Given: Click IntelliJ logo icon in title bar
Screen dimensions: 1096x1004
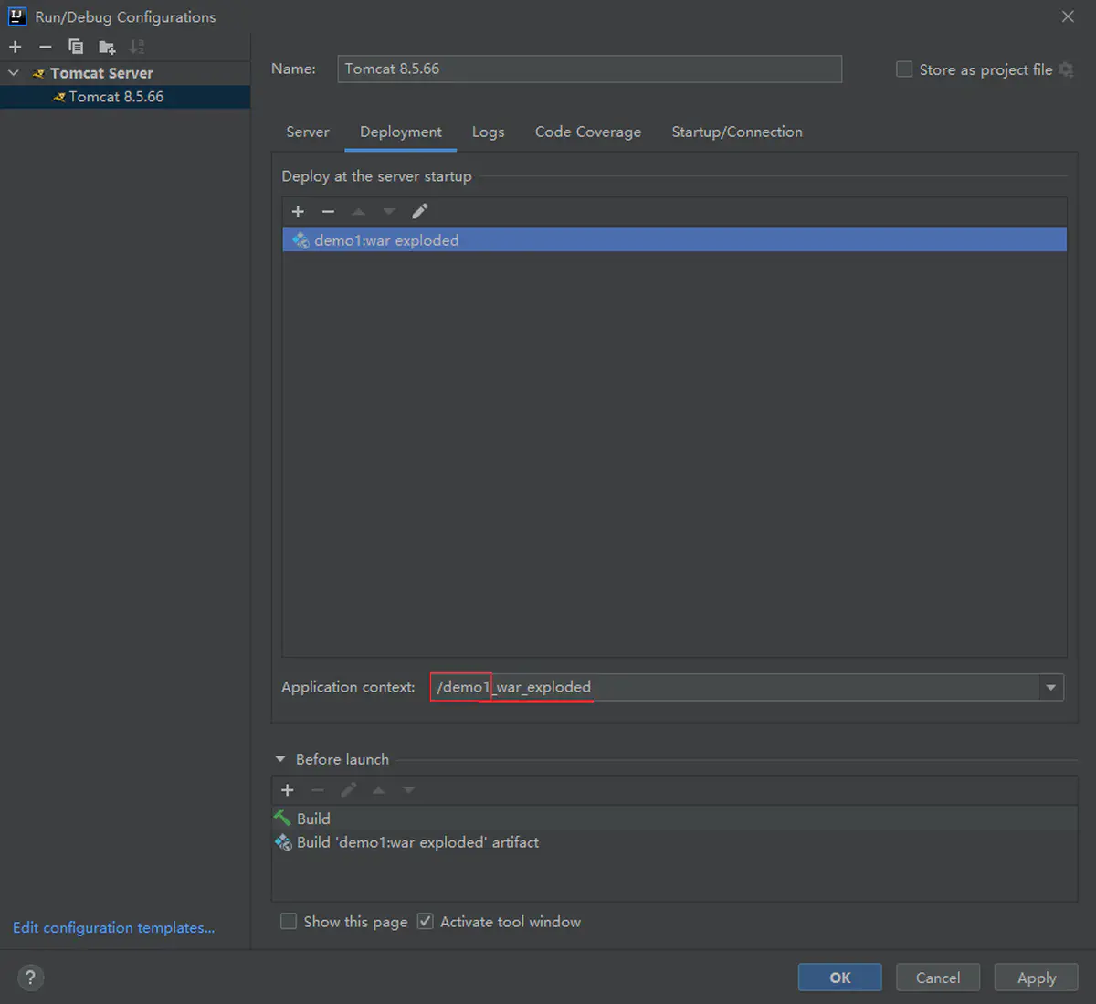Looking at the screenshot, I should click(16, 16).
